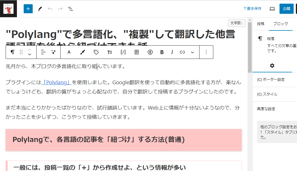The width and height of the screenshot is (297, 171).
Task: Save the draft via 下書き保存
Action: click(252, 9)
